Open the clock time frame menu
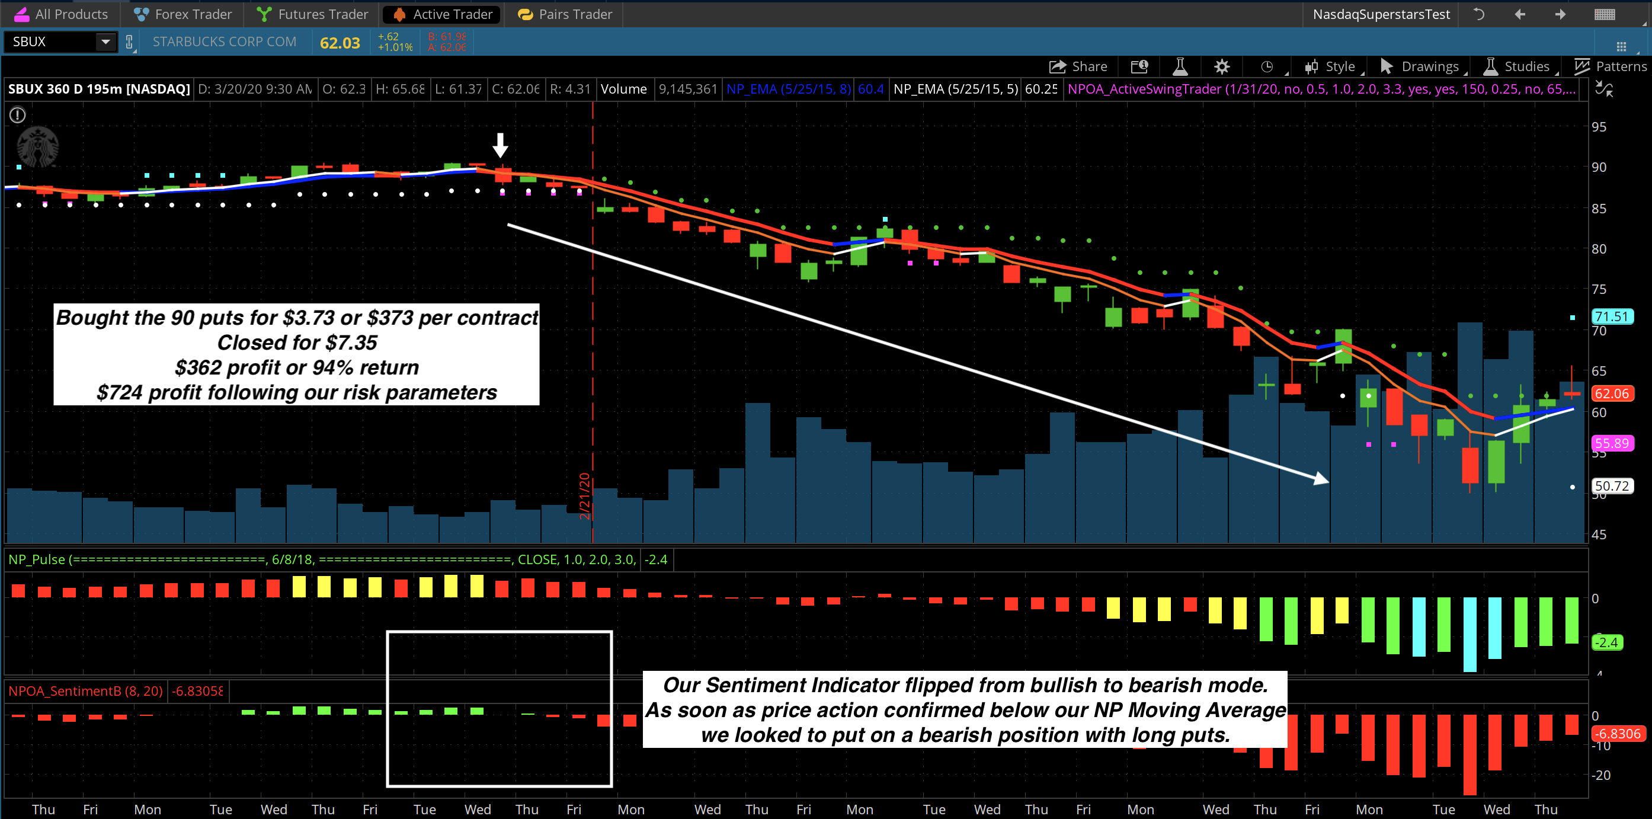1652x819 pixels. [1267, 67]
